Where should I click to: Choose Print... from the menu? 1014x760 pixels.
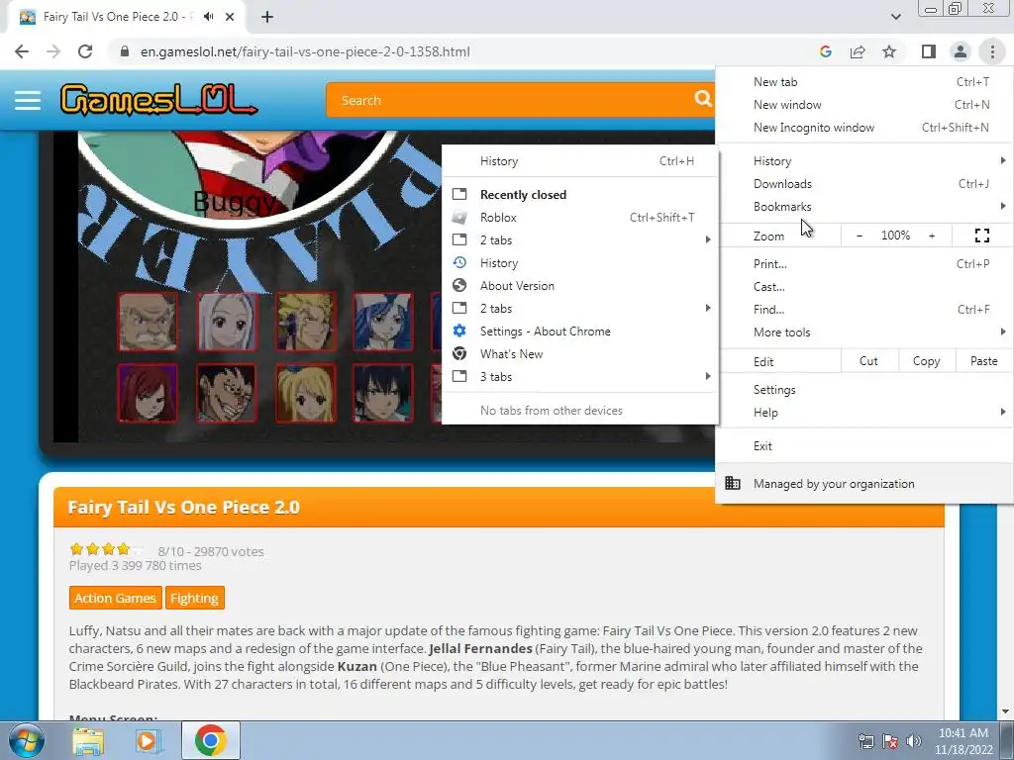[x=864, y=263]
